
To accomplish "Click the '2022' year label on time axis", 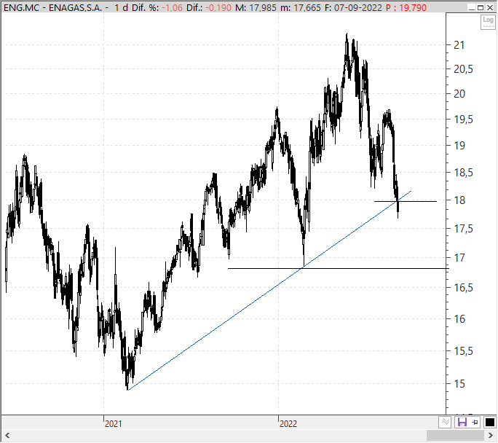I will (288, 424).
